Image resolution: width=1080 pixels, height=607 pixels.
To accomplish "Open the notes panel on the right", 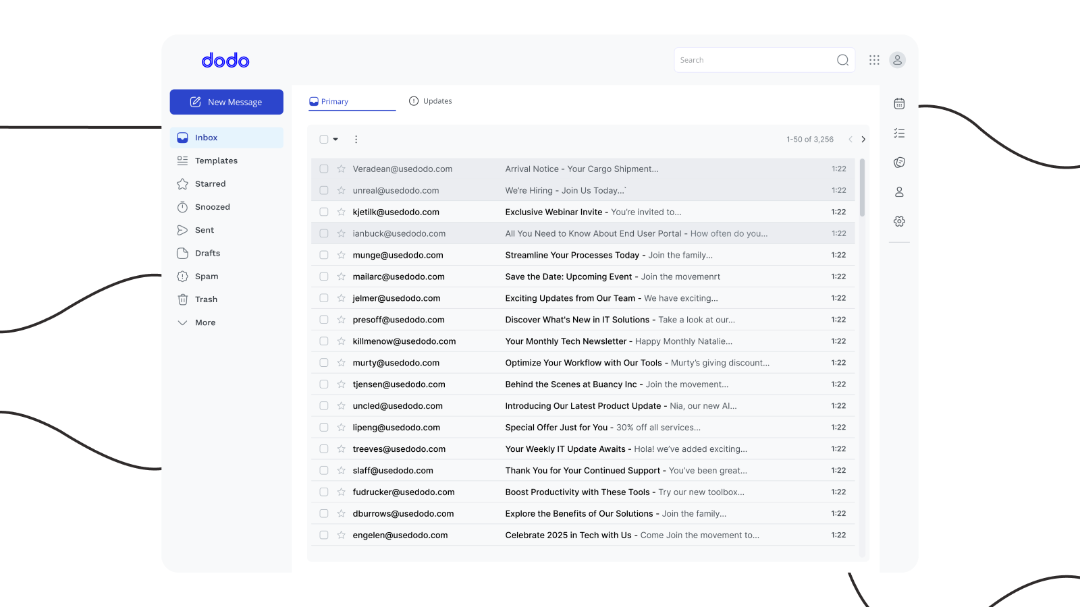I will 899,162.
